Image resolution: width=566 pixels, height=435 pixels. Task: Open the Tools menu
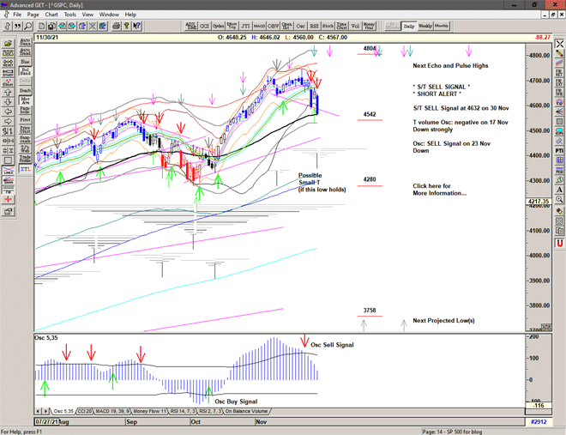[70, 15]
